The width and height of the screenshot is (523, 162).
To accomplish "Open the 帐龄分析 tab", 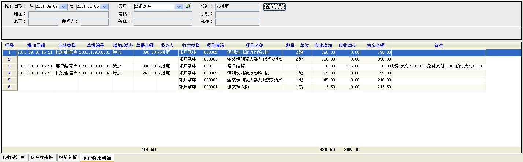I will click(x=68, y=158).
